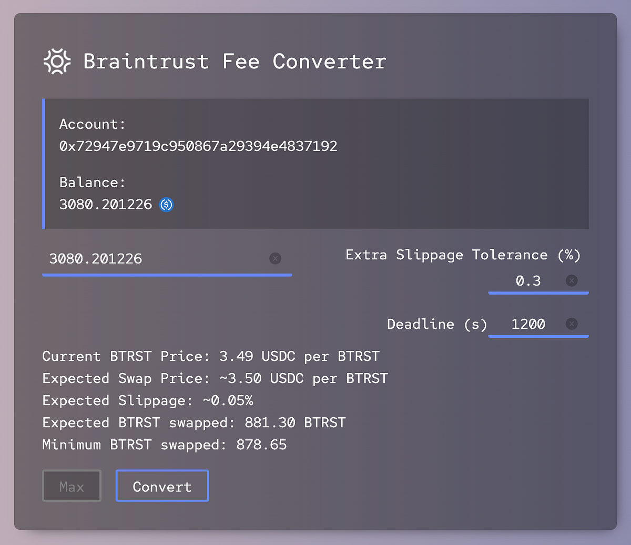Click the Extra Slippage Tolerance field

coord(528,280)
